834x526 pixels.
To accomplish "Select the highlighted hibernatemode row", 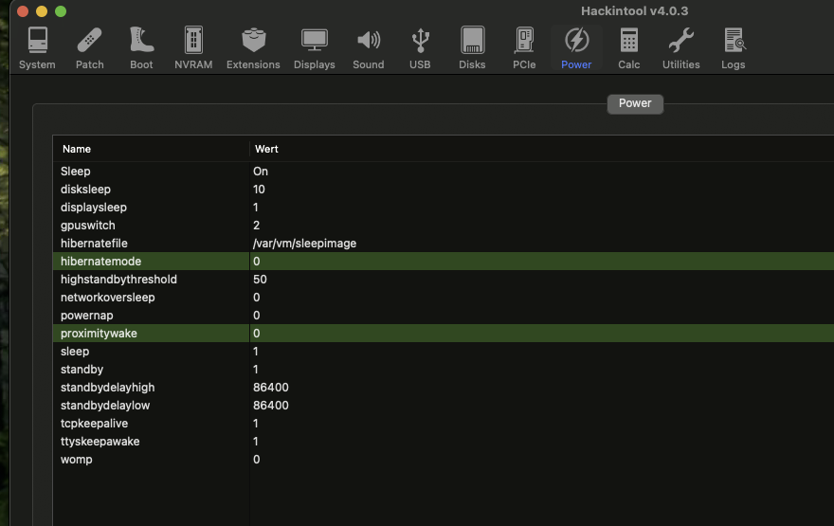I will [444, 262].
